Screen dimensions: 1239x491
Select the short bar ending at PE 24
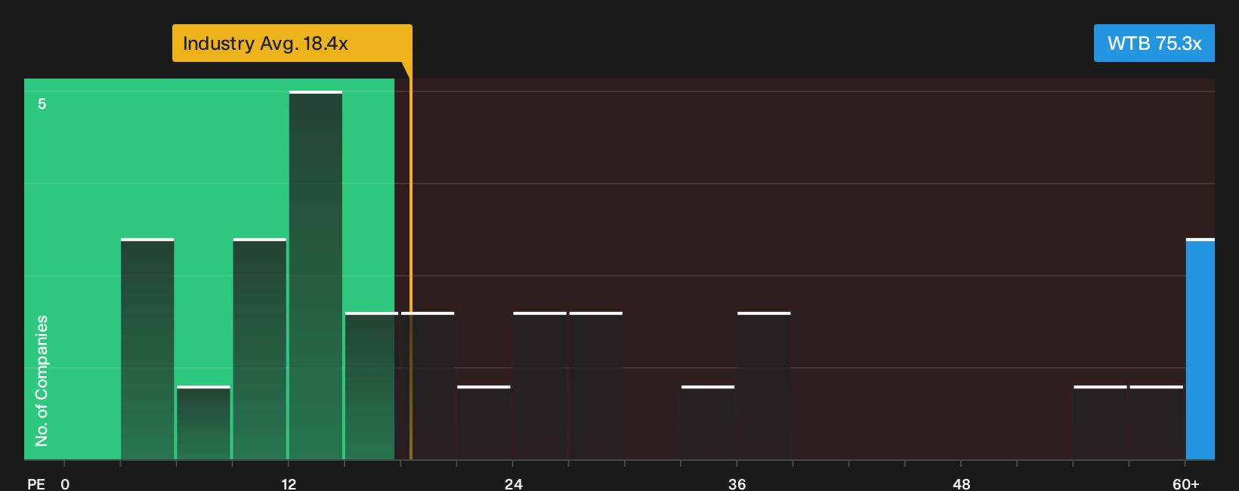pyautogui.click(x=484, y=422)
